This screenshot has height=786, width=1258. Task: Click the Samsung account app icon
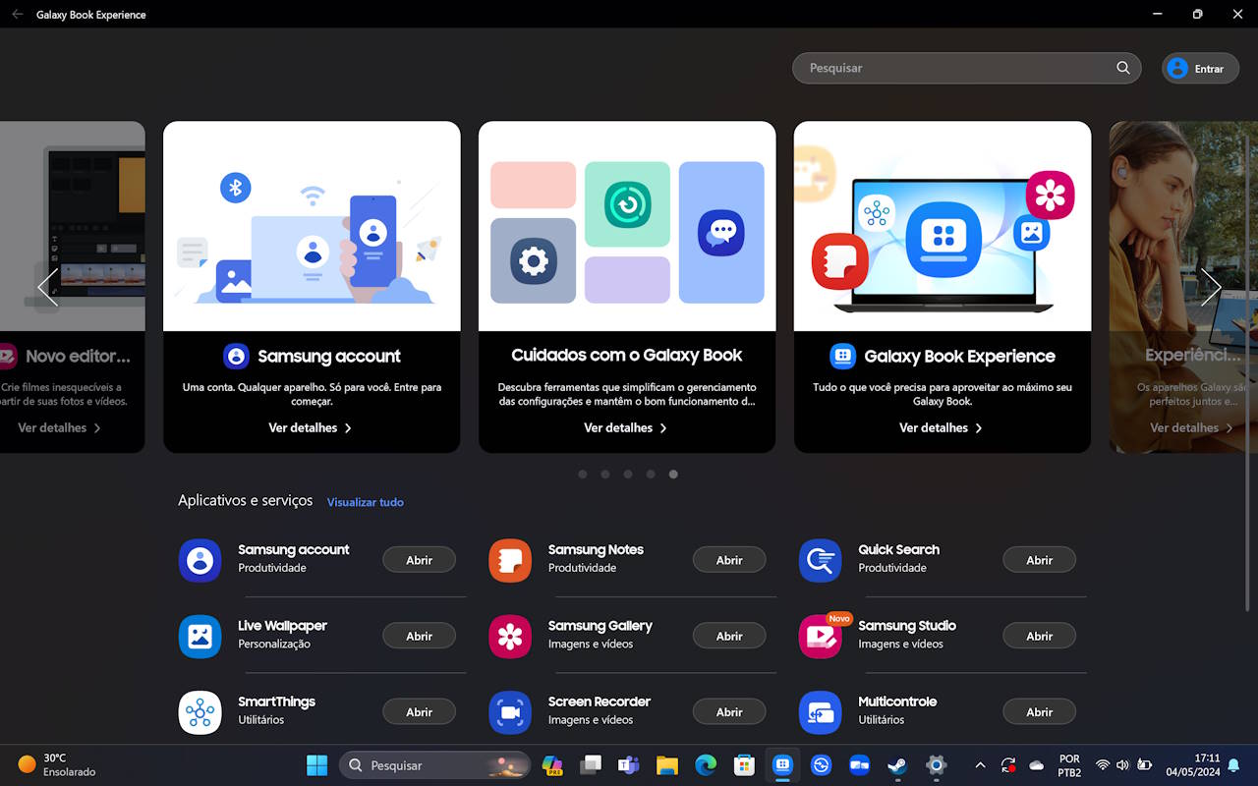(200, 560)
